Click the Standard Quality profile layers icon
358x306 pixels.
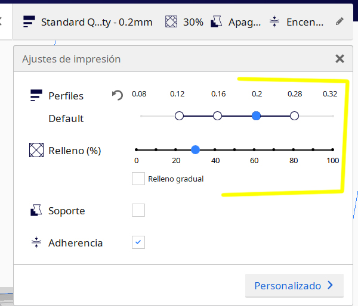(x=29, y=22)
